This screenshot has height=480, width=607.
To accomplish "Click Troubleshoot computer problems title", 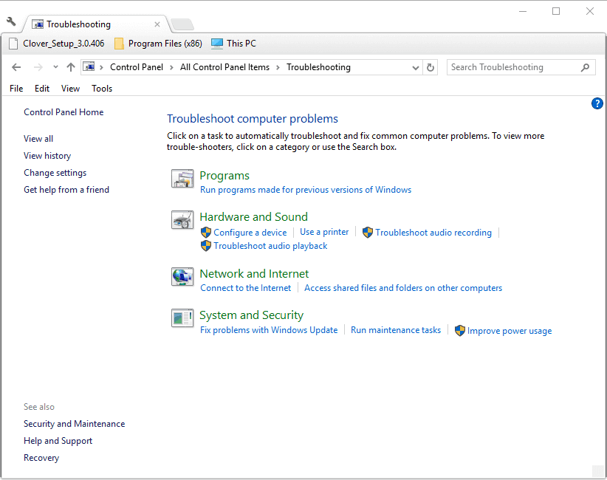I will 253,119.
